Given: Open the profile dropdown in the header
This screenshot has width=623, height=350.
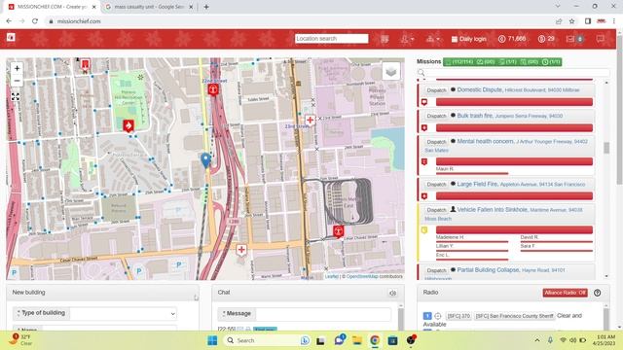Looking at the screenshot, I should 407,39.
